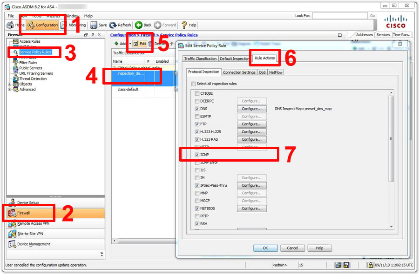The image size is (419, 274).
Task: Open the NetFlow tab
Action: [x=276, y=72]
